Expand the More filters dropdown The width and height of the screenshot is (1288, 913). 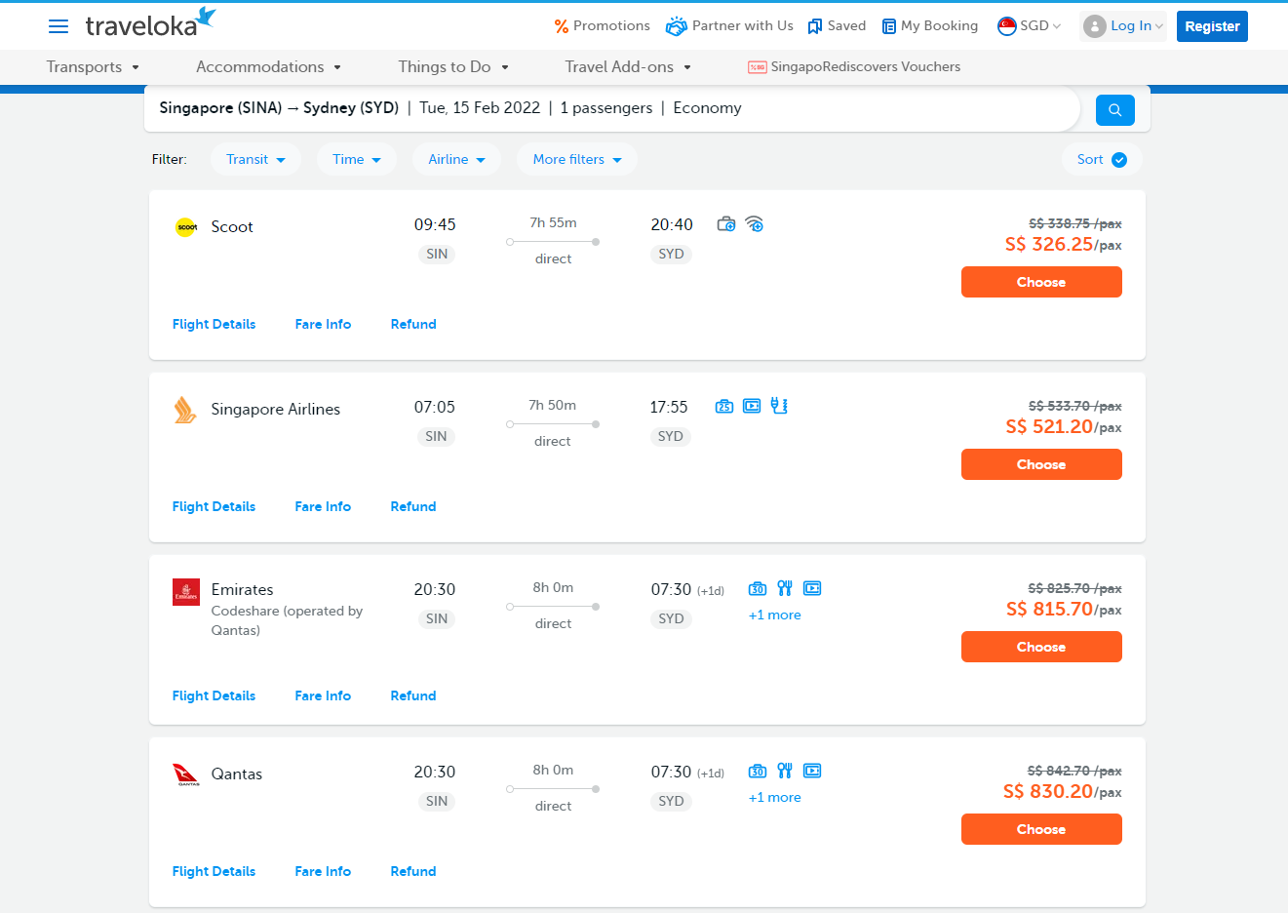click(x=577, y=160)
